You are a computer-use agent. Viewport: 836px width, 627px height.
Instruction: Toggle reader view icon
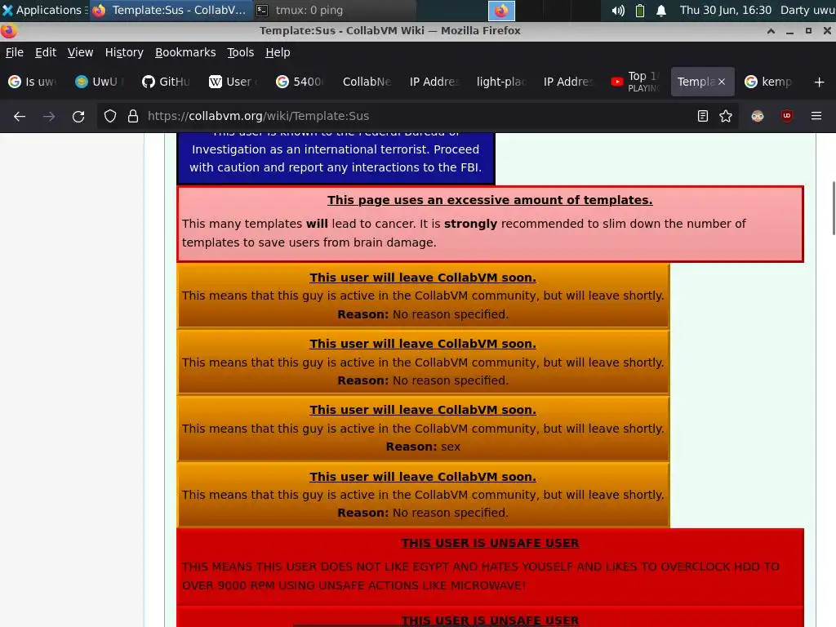tap(703, 116)
